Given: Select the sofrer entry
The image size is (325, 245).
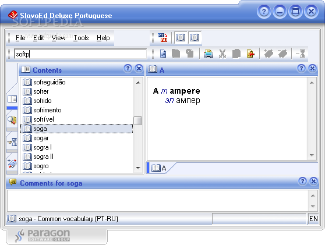Looking at the screenshot, I should pos(76,91).
